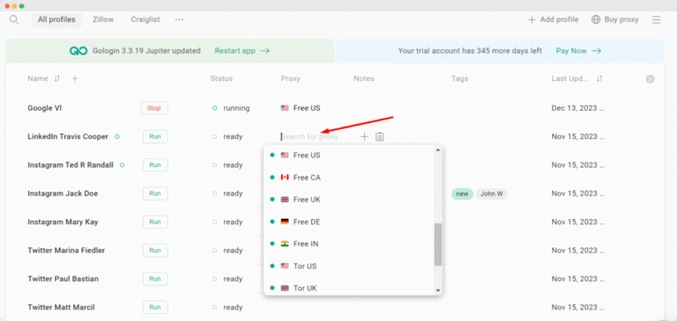Screen dimensions: 677x321
Task: Open the Twitter Marina Fiedler profile name
Action: [66, 251]
